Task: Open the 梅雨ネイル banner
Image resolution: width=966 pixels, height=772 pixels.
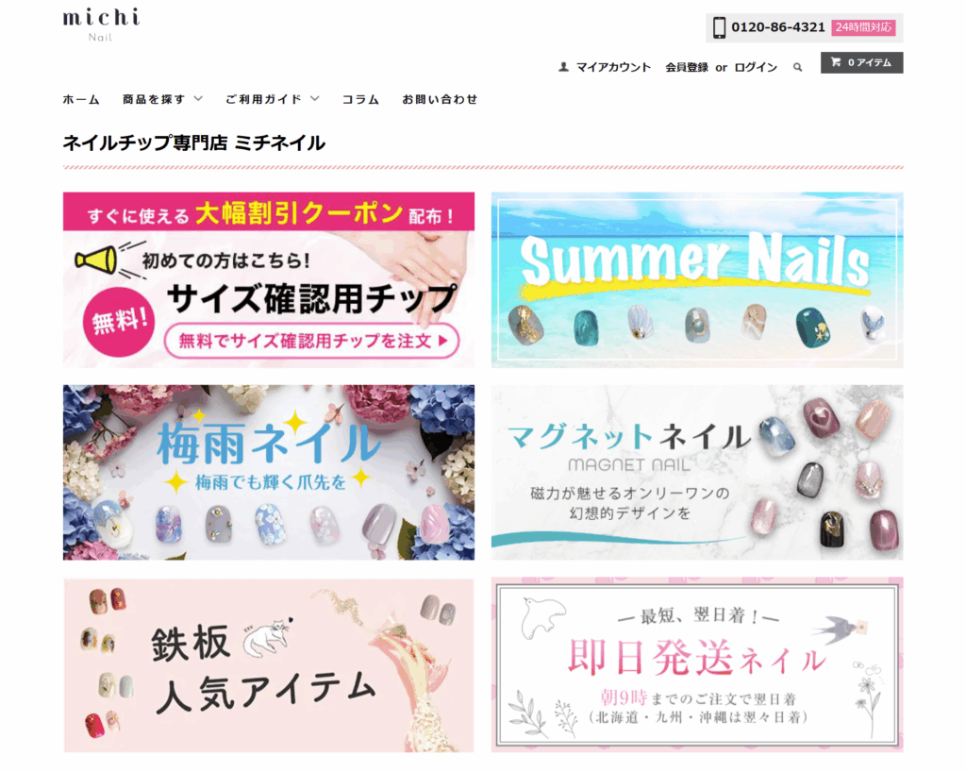Action: point(269,473)
